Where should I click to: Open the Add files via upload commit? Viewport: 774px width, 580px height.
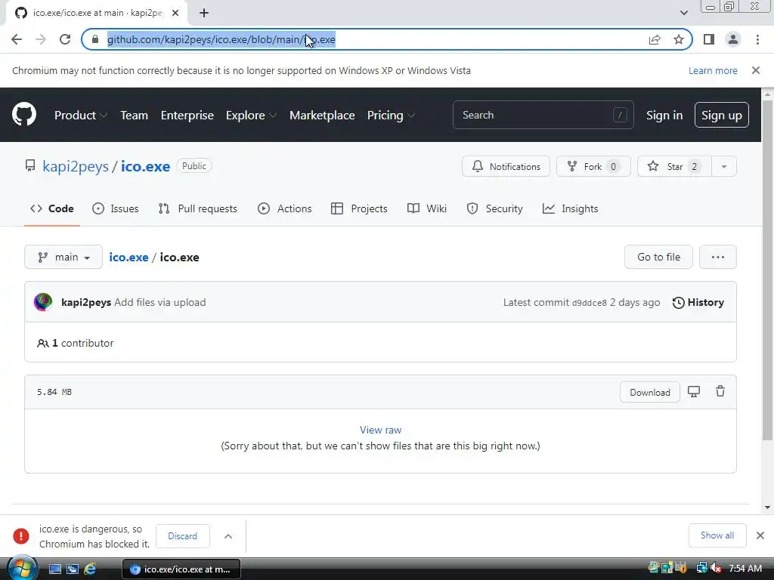tap(160, 302)
